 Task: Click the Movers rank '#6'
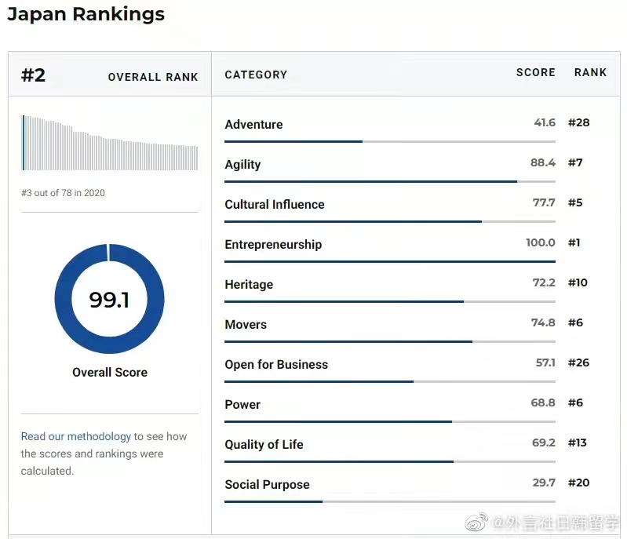pos(575,322)
